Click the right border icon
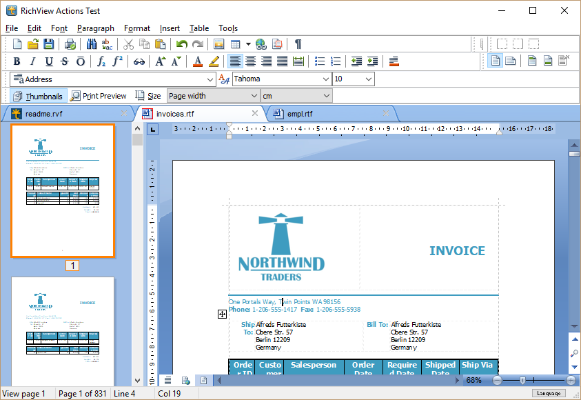581x400 pixels. coord(518,44)
